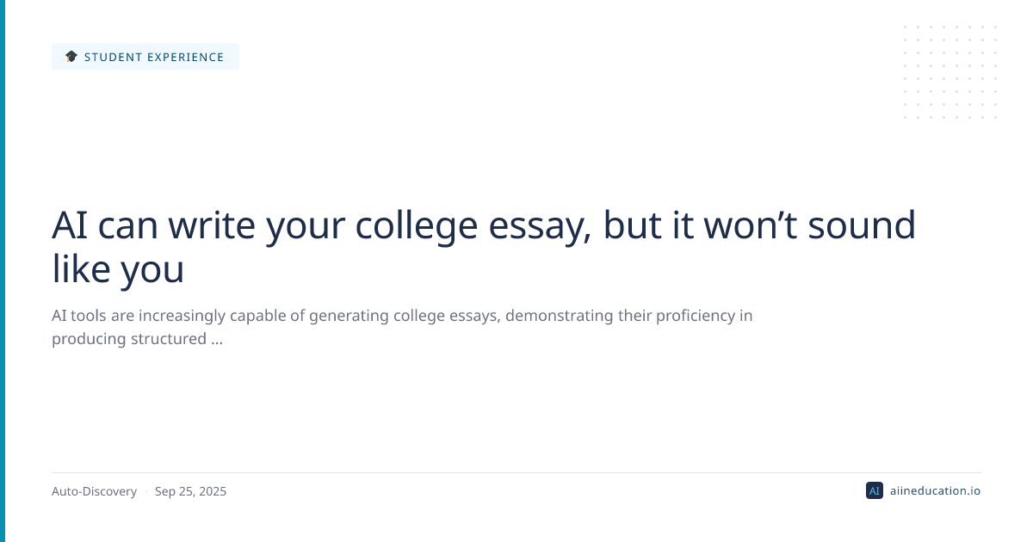Click the separator dot before the date
This screenshot has width=1033, height=542.
coord(145,492)
